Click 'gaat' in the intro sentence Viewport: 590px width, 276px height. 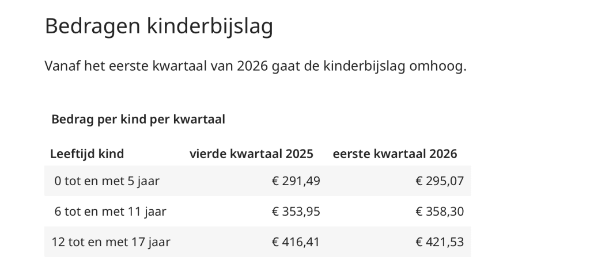pyautogui.click(x=285, y=66)
